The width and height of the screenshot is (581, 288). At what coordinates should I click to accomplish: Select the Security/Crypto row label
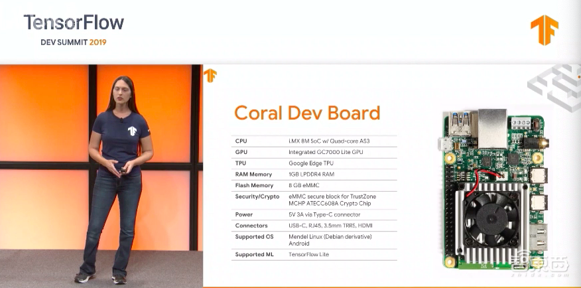pos(257,196)
